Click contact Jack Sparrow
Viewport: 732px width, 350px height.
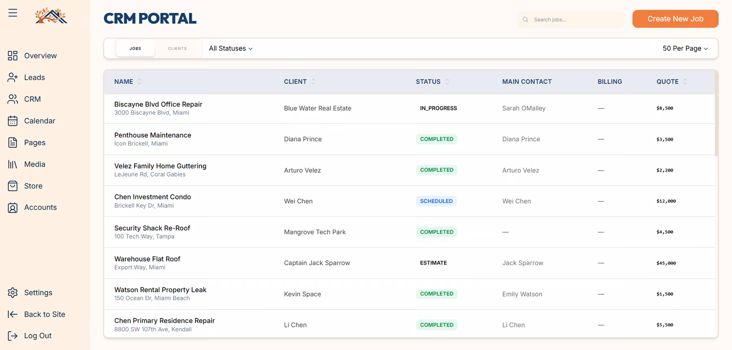(523, 263)
